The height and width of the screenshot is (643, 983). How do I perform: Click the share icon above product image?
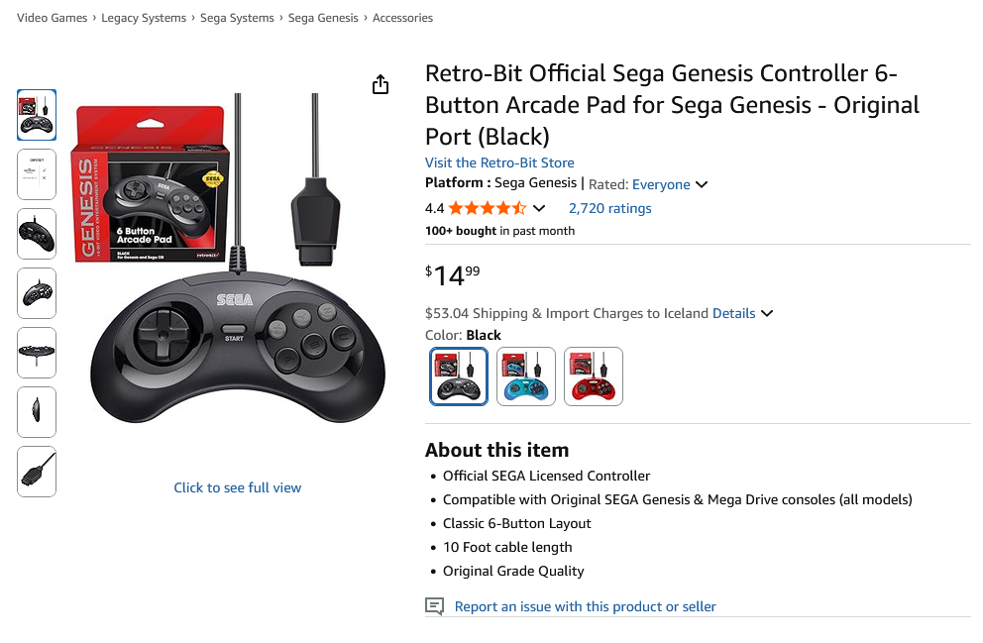[x=381, y=85]
